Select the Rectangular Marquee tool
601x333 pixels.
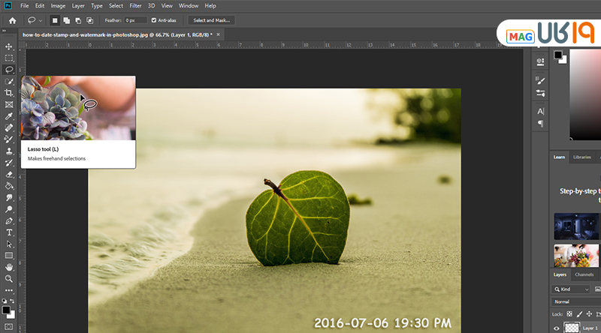9,58
